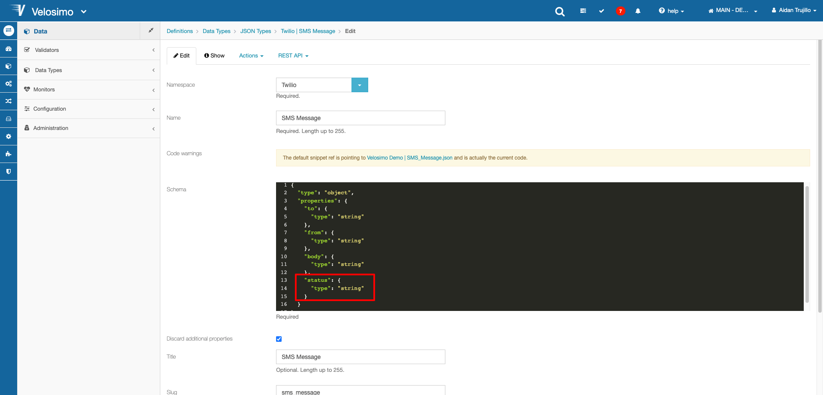This screenshot has height=395, width=823.
Task: Go to JSON Types breadcrumb link
Action: point(255,31)
